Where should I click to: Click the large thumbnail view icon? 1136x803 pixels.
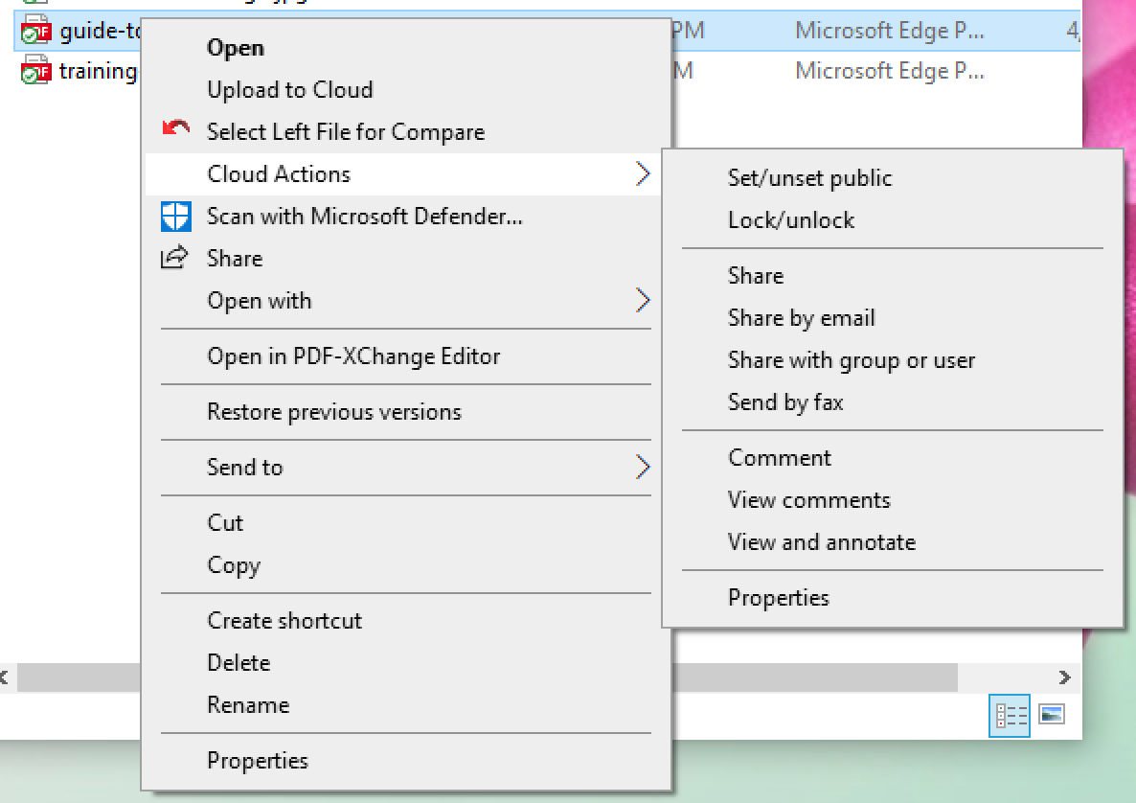pyautogui.click(x=1050, y=716)
